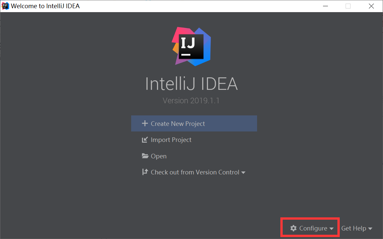Viewport: 383px width, 239px height.
Task: Select the IJ emblem inside the colorful logo
Action: click(191, 46)
